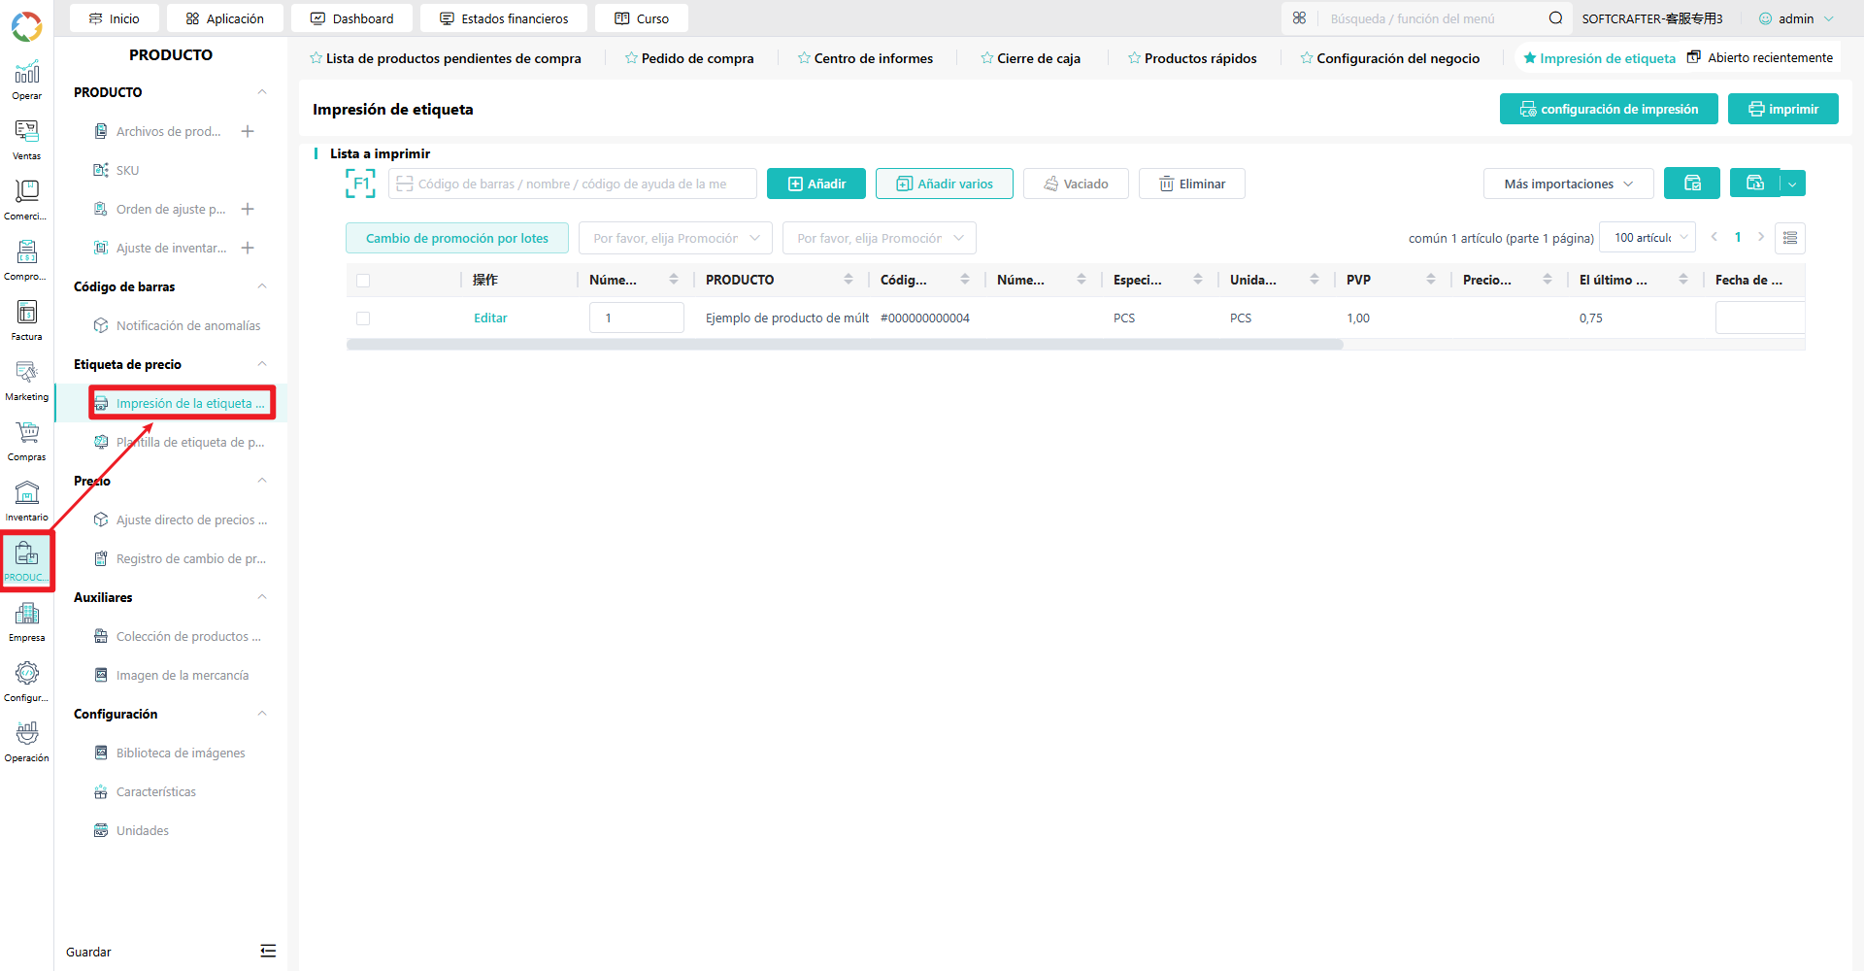This screenshot has height=971, width=1864.
Task: Click the Añadir varios button
Action: (x=944, y=184)
